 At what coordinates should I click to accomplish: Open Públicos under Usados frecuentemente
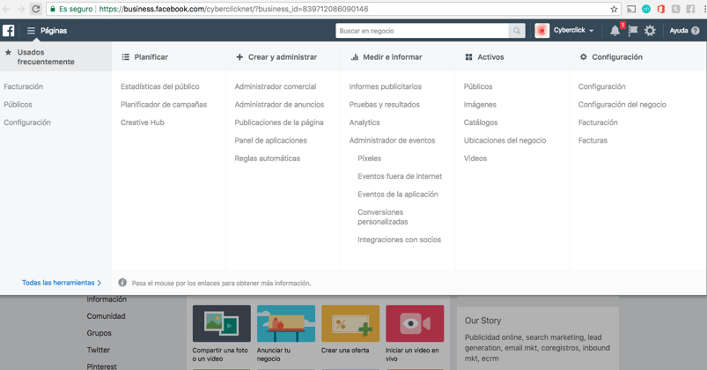pos(18,104)
